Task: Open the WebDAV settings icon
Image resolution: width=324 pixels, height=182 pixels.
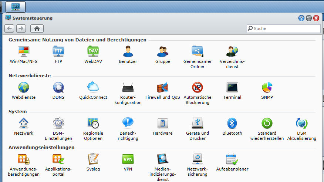Action: click(x=93, y=51)
